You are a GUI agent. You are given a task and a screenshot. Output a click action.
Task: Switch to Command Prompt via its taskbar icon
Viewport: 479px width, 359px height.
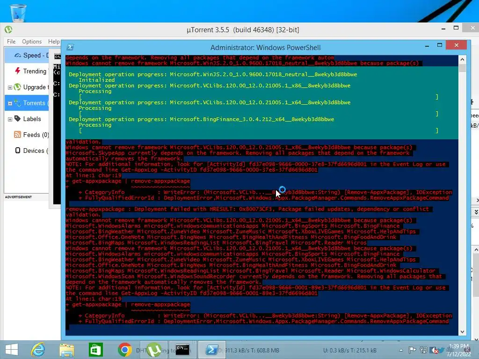[x=183, y=350]
